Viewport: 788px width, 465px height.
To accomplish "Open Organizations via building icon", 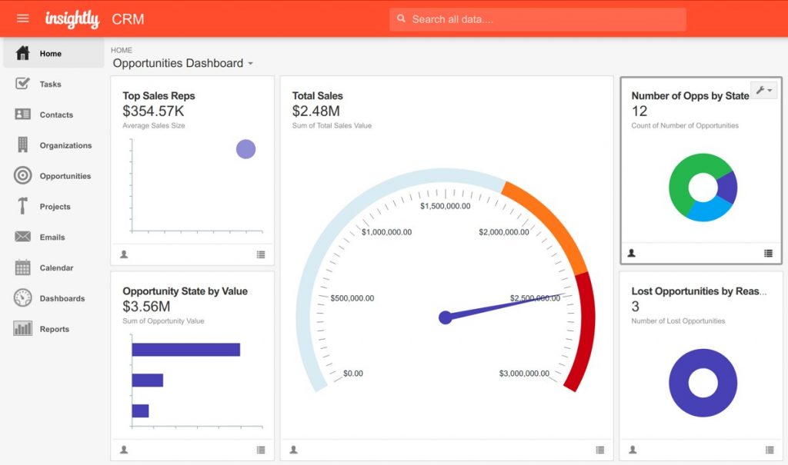I will (x=23, y=144).
